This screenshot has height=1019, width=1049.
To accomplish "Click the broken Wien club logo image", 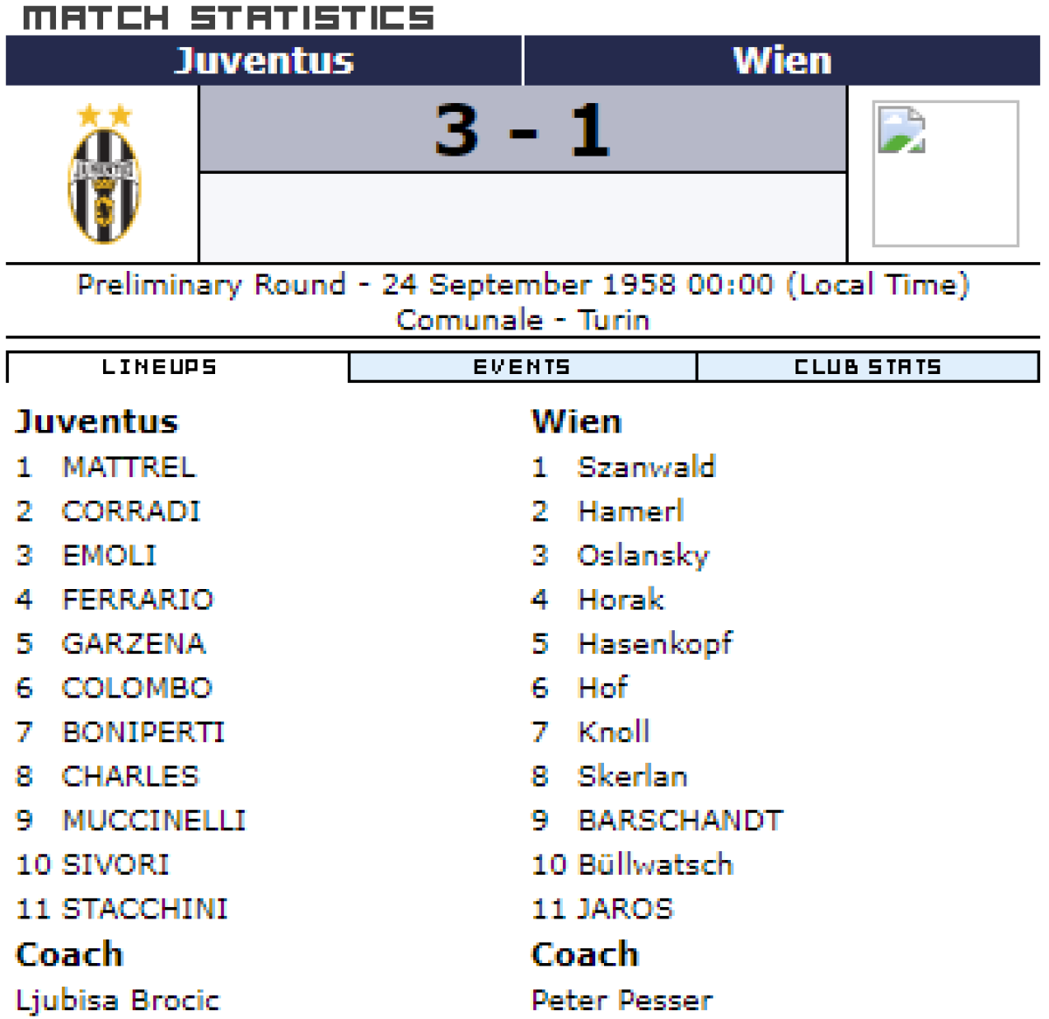I will pos(945,173).
